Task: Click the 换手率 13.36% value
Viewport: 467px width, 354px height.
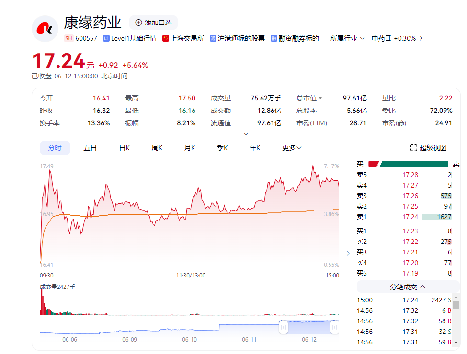Action: click(99, 123)
